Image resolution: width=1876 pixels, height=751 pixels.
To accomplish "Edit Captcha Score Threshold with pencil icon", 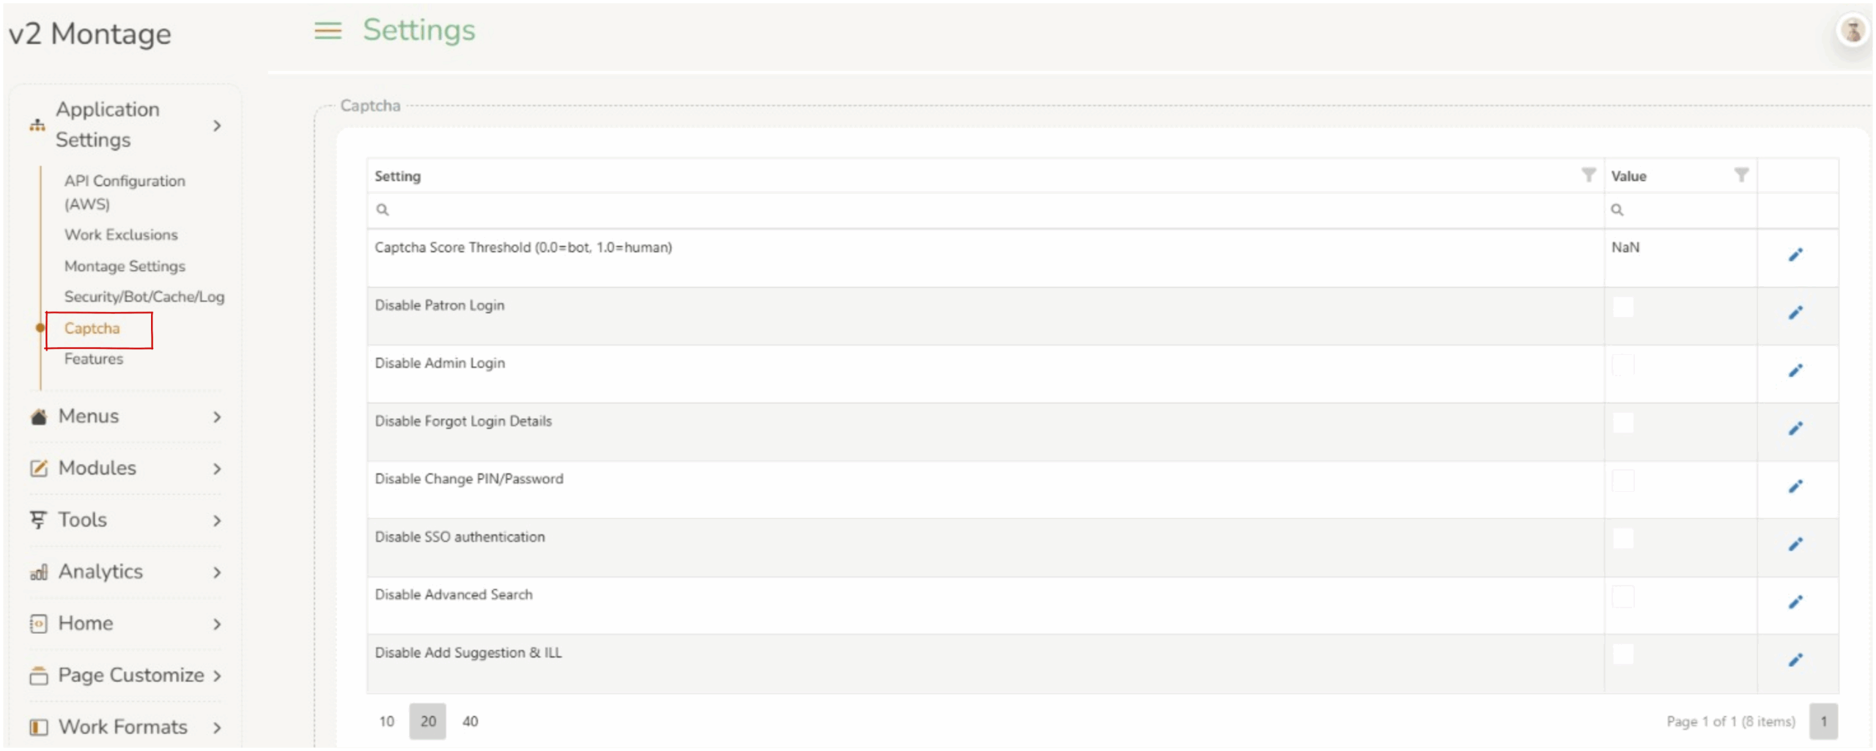I will point(1795,255).
